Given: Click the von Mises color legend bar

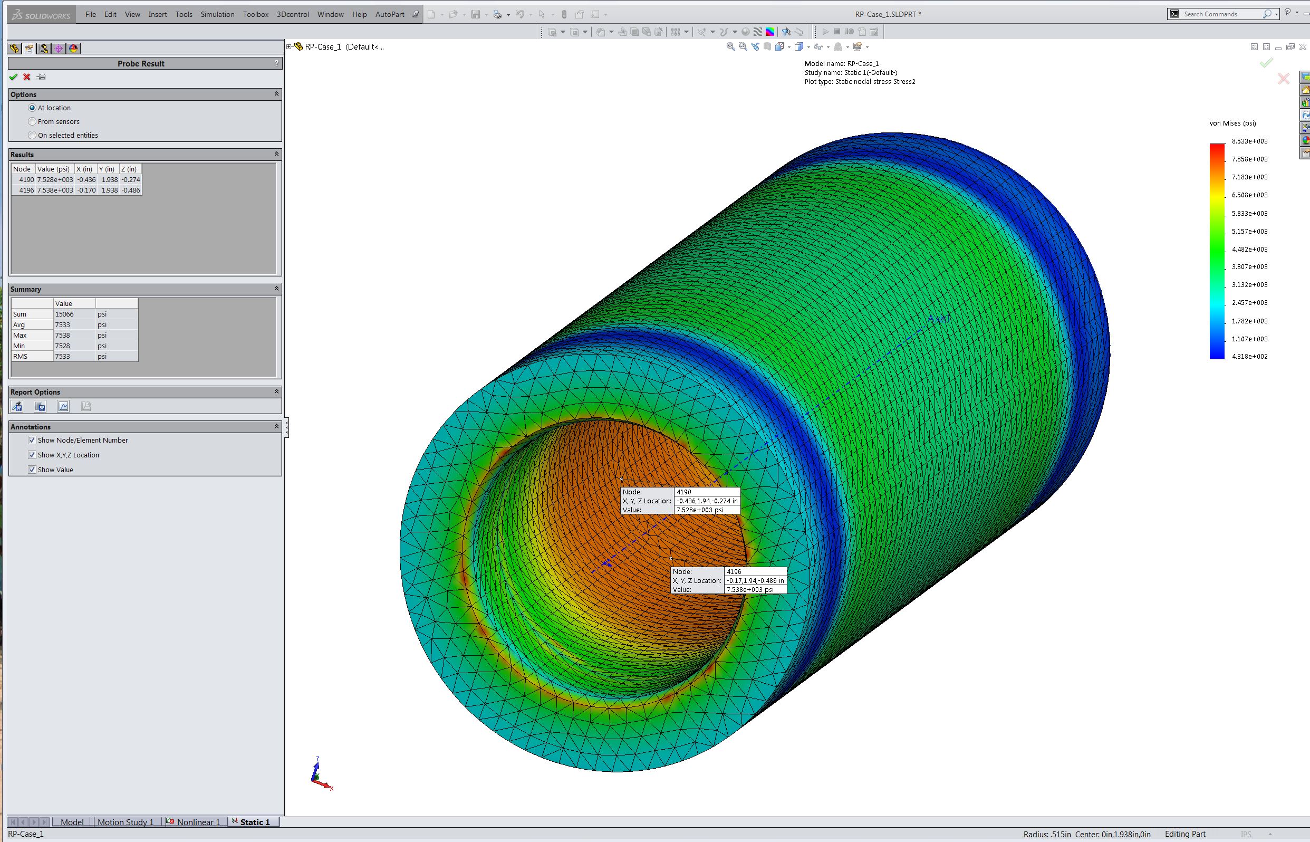Looking at the screenshot, I should pyautogui.click(x=1217, y=251).
